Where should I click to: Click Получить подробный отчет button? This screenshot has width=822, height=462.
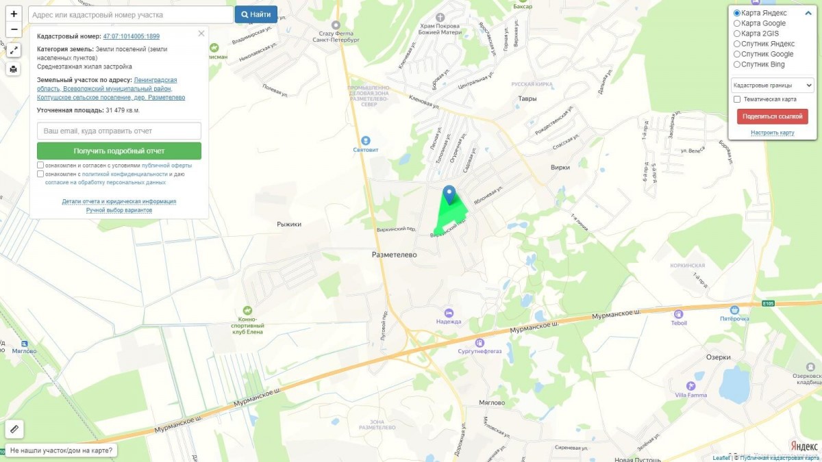coord(119,151)
